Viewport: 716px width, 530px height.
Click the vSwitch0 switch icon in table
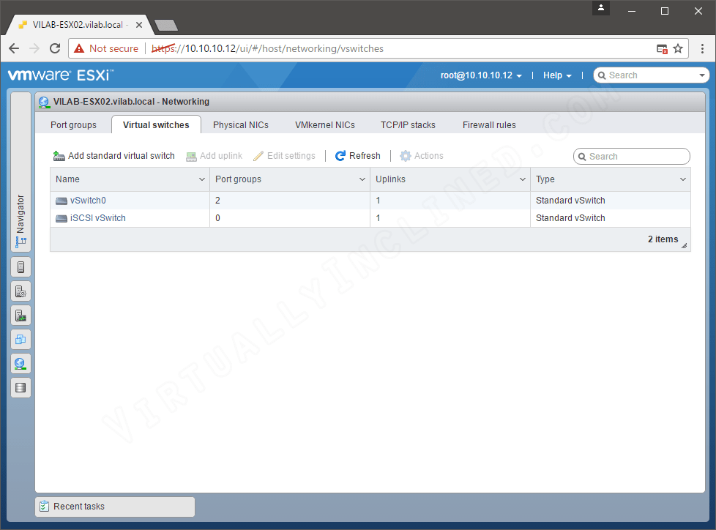[x=62, y=200]
